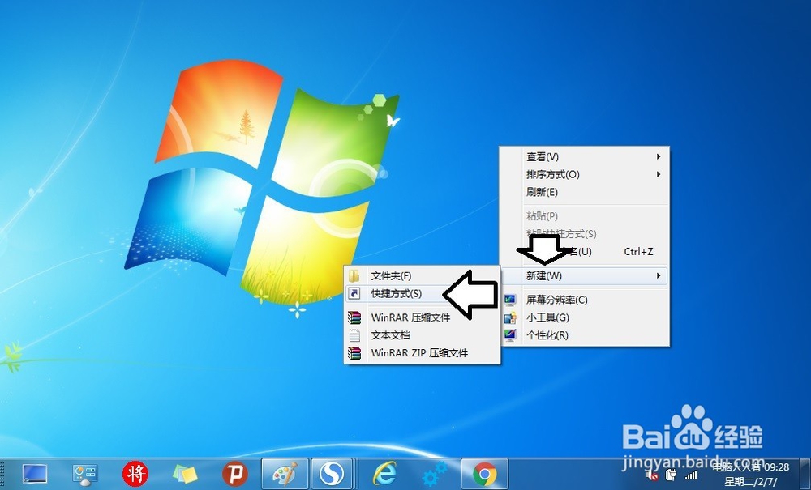This screenshot has height=490, width=811.
Task: Open the 排序方式(O) submenu
Action: tap(585, 174)
